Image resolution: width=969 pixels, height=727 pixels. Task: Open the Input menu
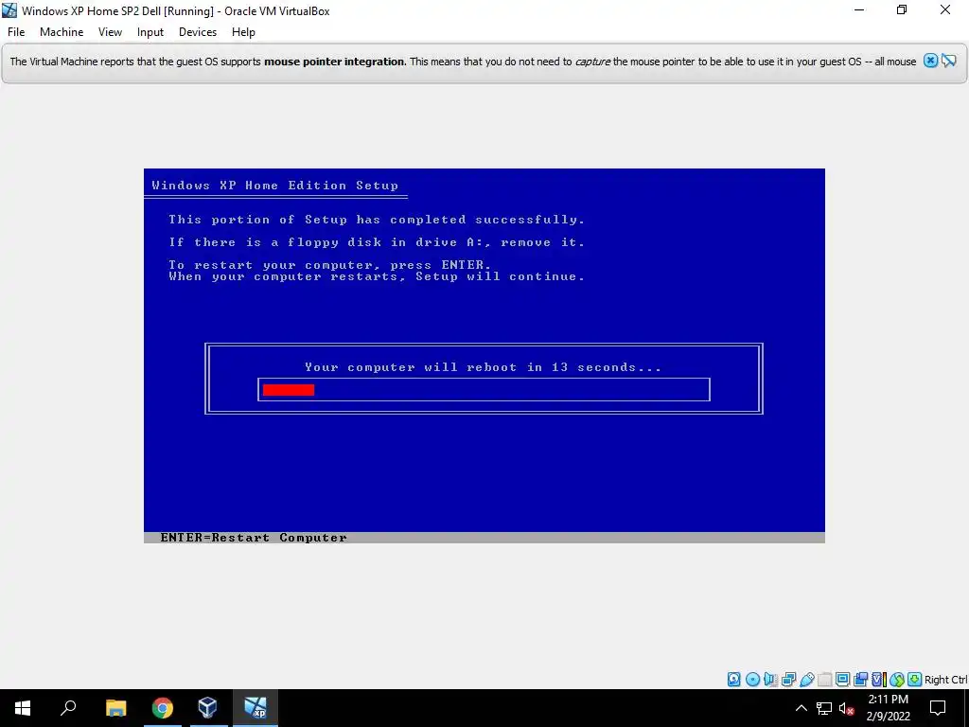[150, 32]
